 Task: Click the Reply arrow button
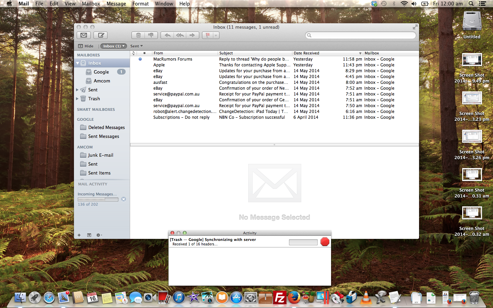(x=167, y=35)
